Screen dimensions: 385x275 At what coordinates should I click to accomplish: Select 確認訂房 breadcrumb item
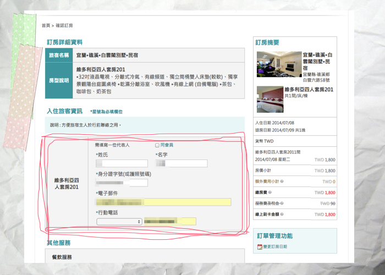[64, 25]
